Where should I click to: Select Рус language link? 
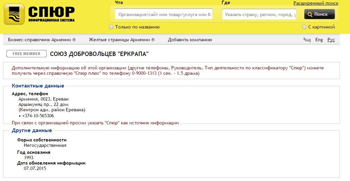(x=331, y=40)
